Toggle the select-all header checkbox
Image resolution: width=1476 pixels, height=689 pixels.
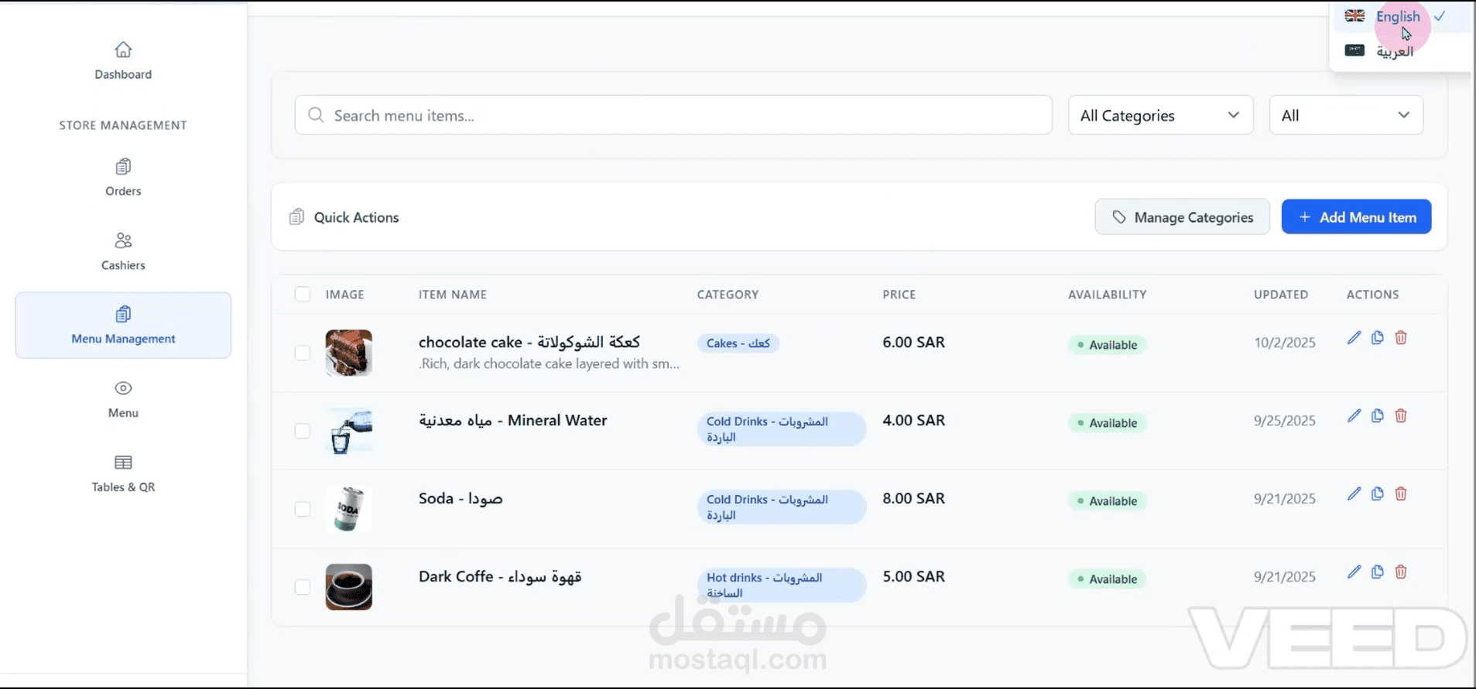tap(303, 295)
